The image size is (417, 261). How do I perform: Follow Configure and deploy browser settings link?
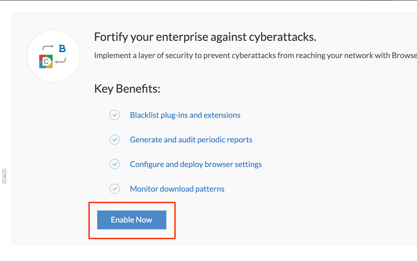point(196,164)
